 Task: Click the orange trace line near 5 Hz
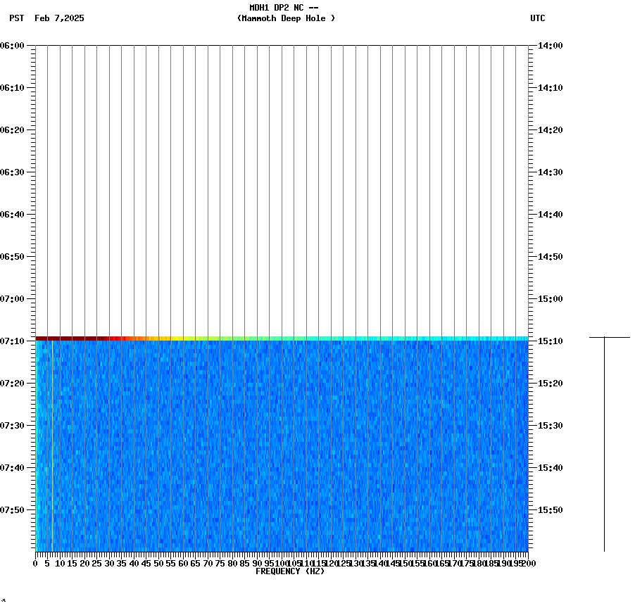click(x=52, y=443)
